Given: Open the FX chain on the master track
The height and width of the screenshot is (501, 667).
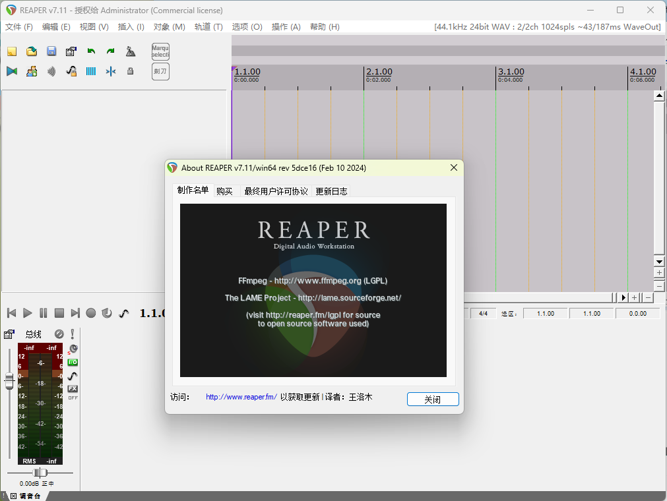Looking at the screenshot, I should point(73,388).
